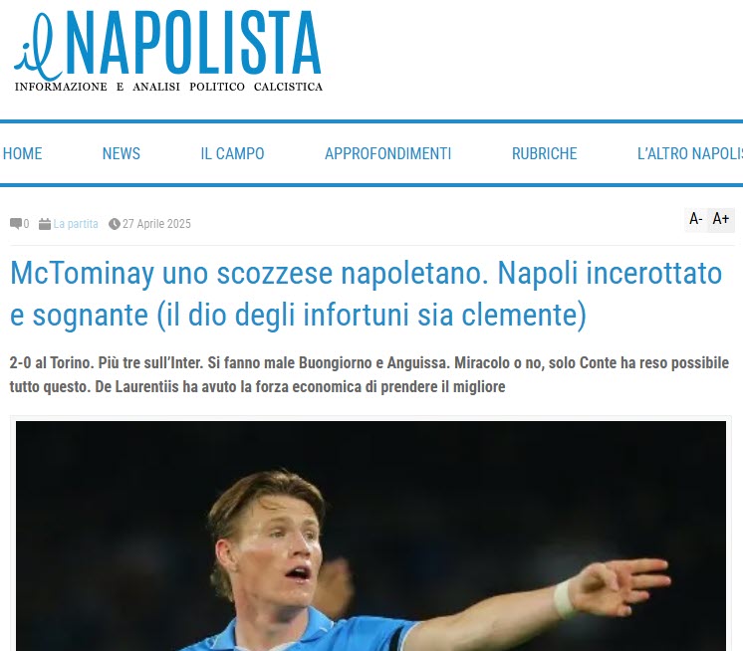743x651 pixels.
Task: Click the second headline line about infortuni
Action: (298, 315)
